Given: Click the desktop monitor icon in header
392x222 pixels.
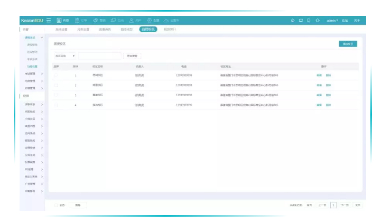Looking at the screenshot, I should (301, 21).
